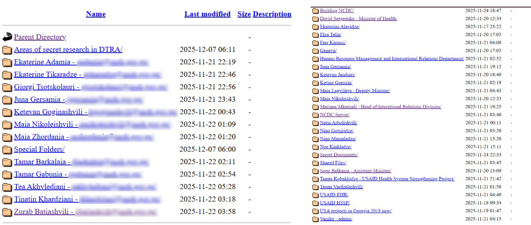Click the date 2025-12-07 06:11

(208, 50)
